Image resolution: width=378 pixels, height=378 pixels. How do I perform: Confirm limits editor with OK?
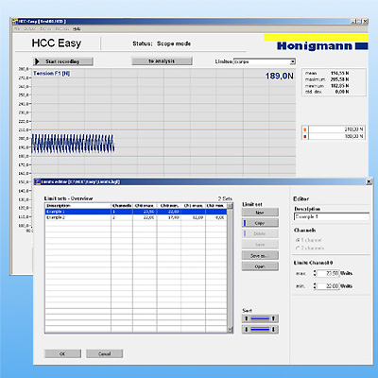[x=62, y=353]
